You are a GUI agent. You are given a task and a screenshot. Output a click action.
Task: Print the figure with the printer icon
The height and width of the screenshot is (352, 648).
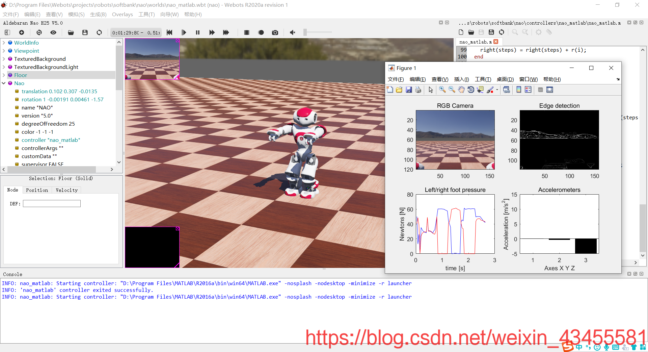point(418,90)
